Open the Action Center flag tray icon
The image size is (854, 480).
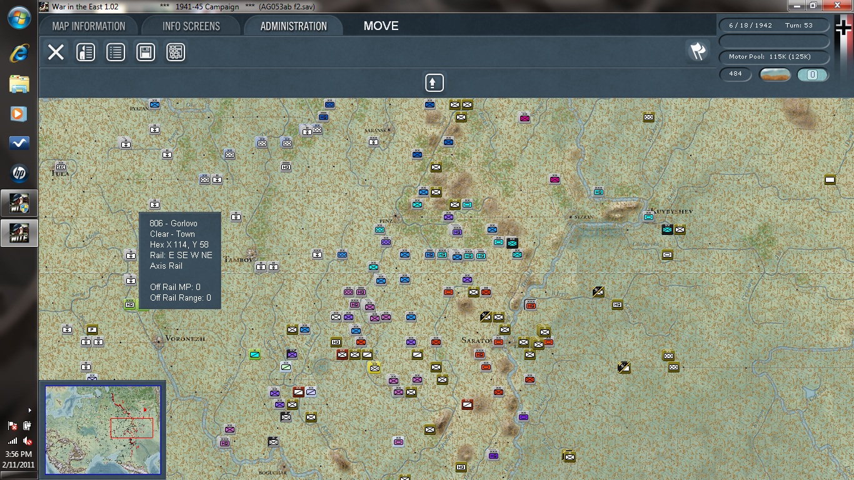[13, 426]
